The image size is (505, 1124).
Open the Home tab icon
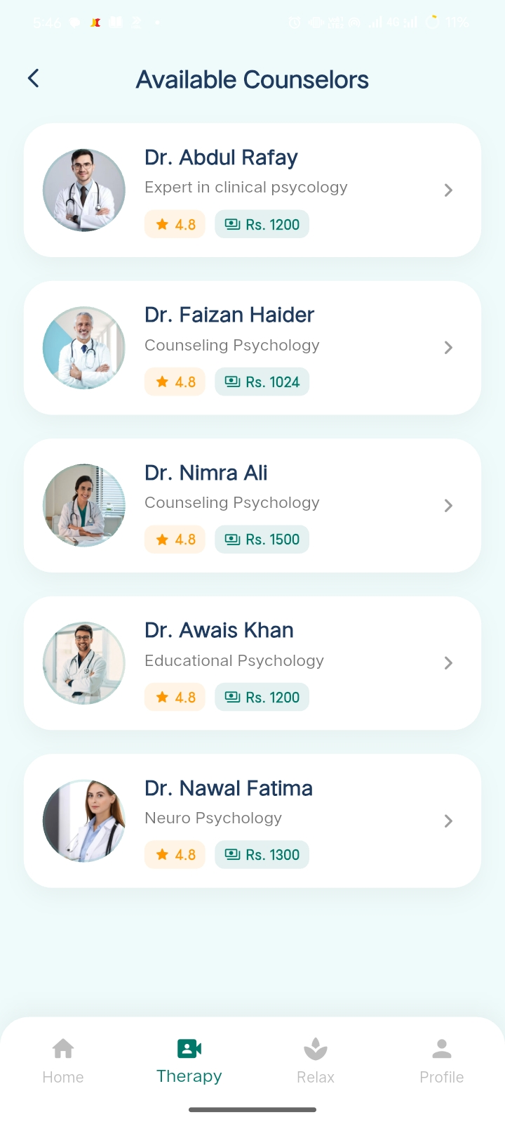point(63,1049)
